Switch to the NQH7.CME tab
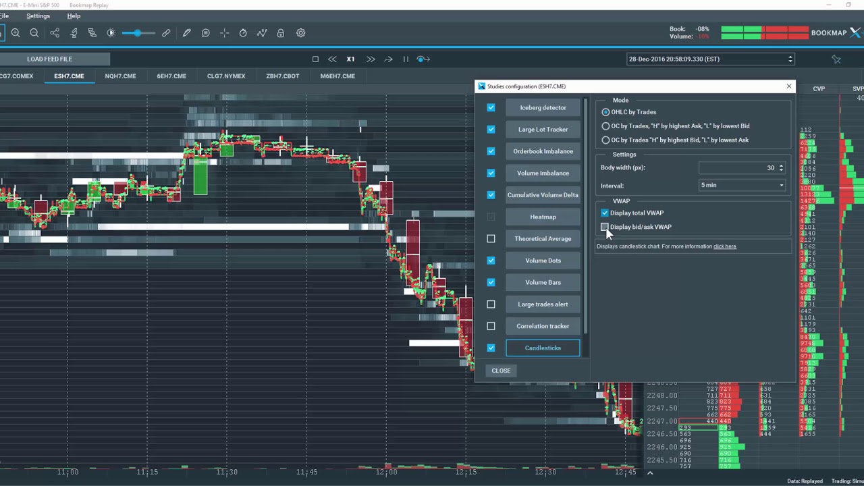Screen dimensions: 864x486 (x=120, y=76)
